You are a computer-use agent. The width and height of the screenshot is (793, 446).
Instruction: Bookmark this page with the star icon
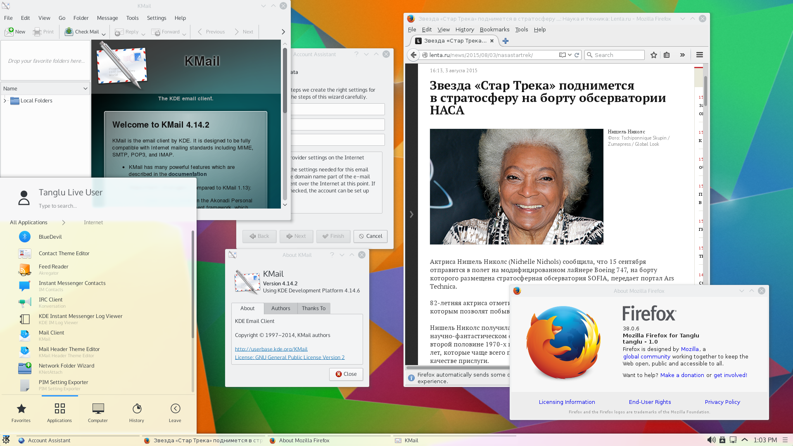coord(654,55)
